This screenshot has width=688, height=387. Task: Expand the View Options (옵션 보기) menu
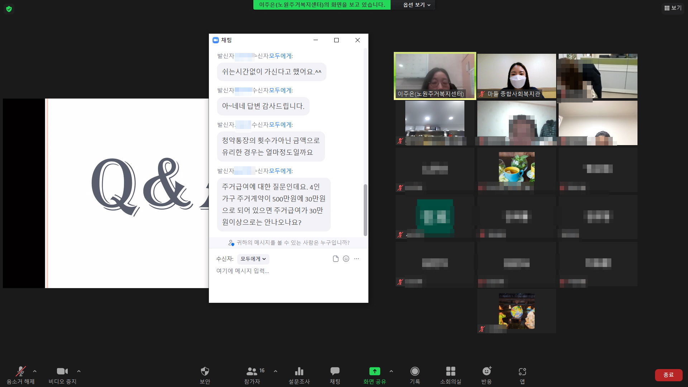click(416, 5)
